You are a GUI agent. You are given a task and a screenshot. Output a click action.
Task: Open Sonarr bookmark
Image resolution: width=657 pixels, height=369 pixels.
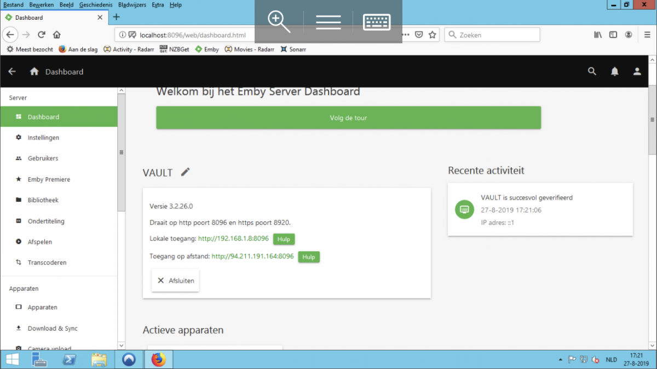click(293, 49)
